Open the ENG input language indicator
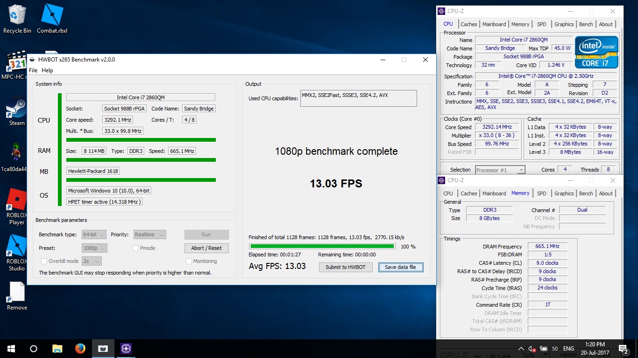Viewport: 638px width, 358px height. tap(568, 349)
